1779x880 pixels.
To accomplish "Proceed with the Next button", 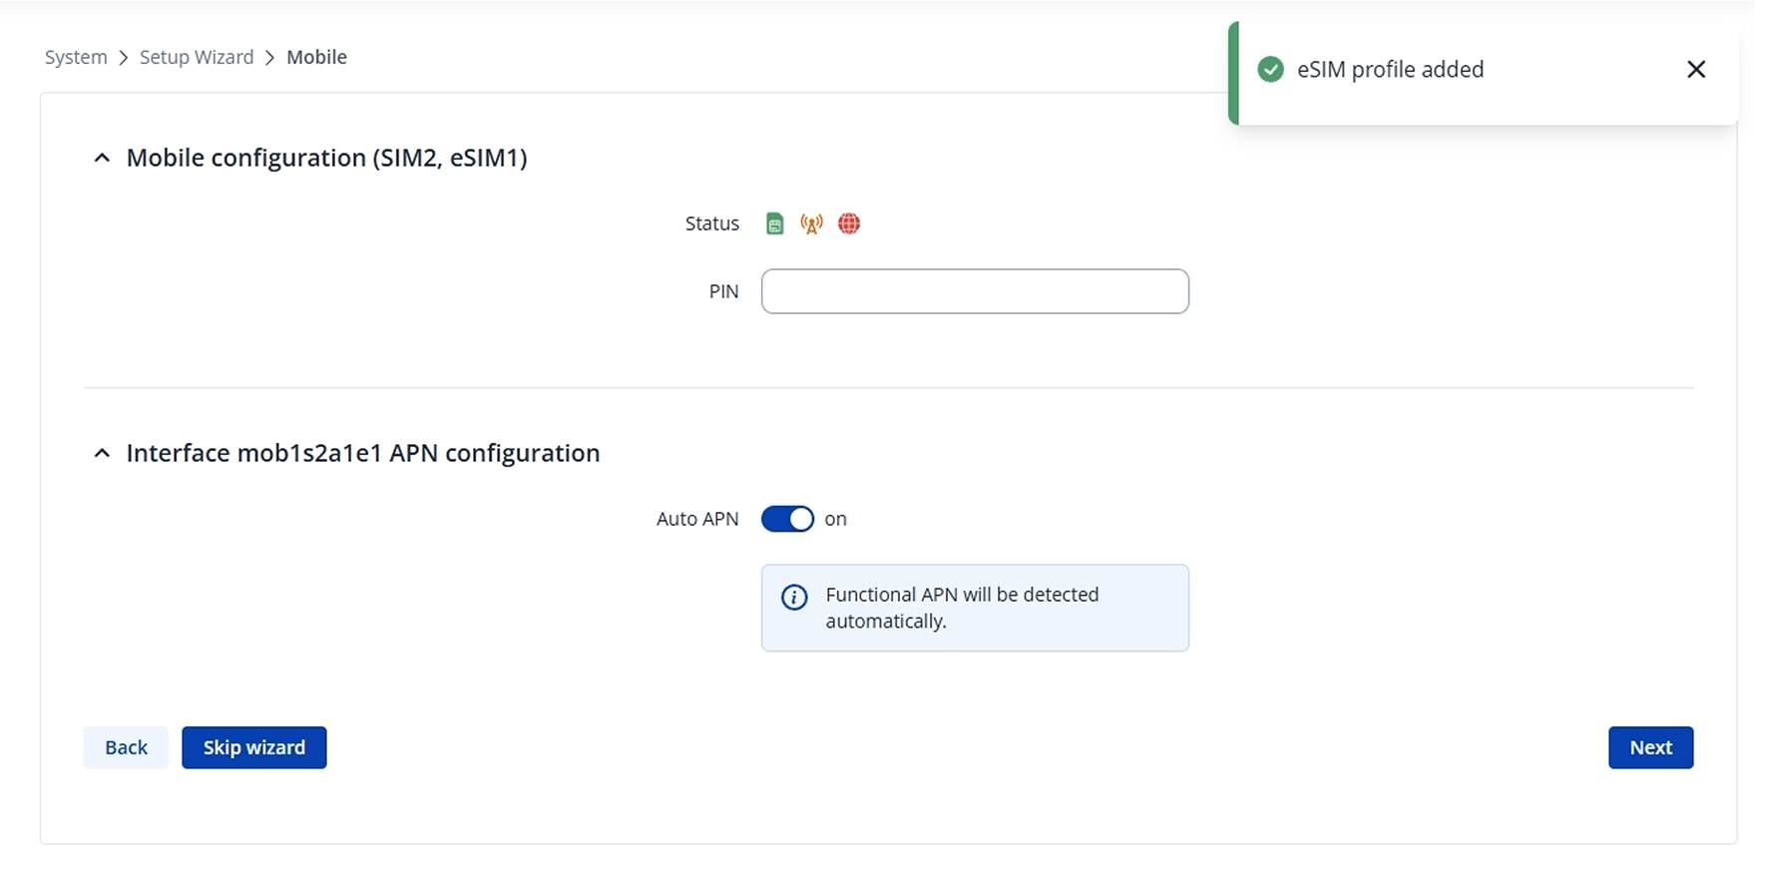I will pyautogui.click(x=1649, y=747).
